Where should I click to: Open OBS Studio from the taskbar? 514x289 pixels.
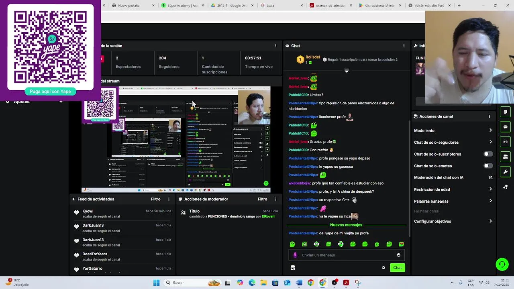[x=334, y=283]
